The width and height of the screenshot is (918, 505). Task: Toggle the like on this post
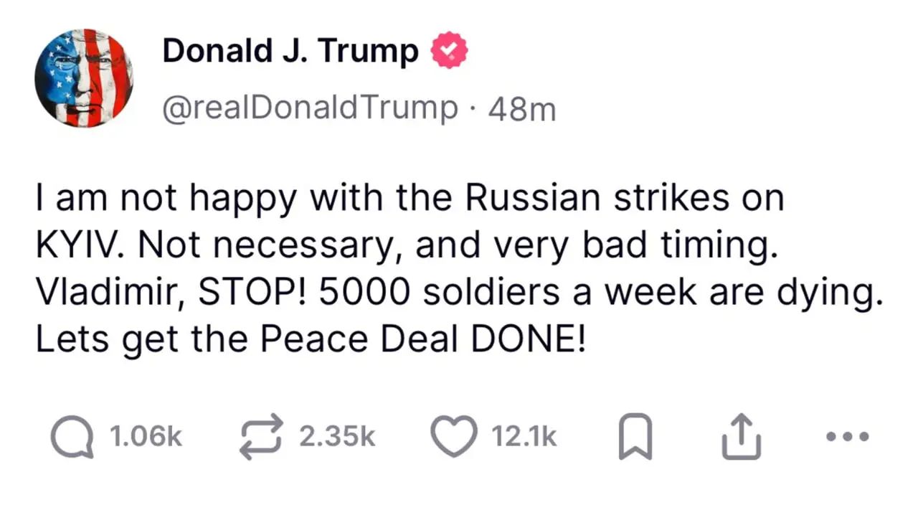[453, 436]
